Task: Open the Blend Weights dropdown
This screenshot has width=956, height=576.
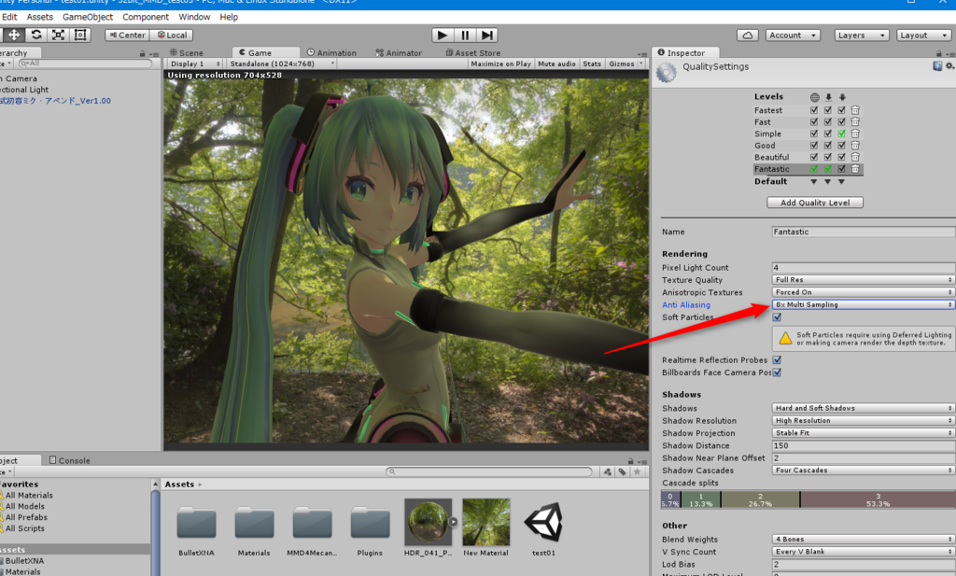Action: point(864,540)
